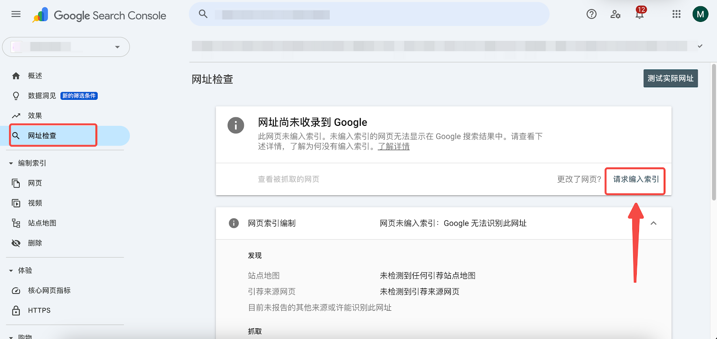Screen dimensions: 717x339
Task: Click the 发现 section heading
Action: point(255,256)
